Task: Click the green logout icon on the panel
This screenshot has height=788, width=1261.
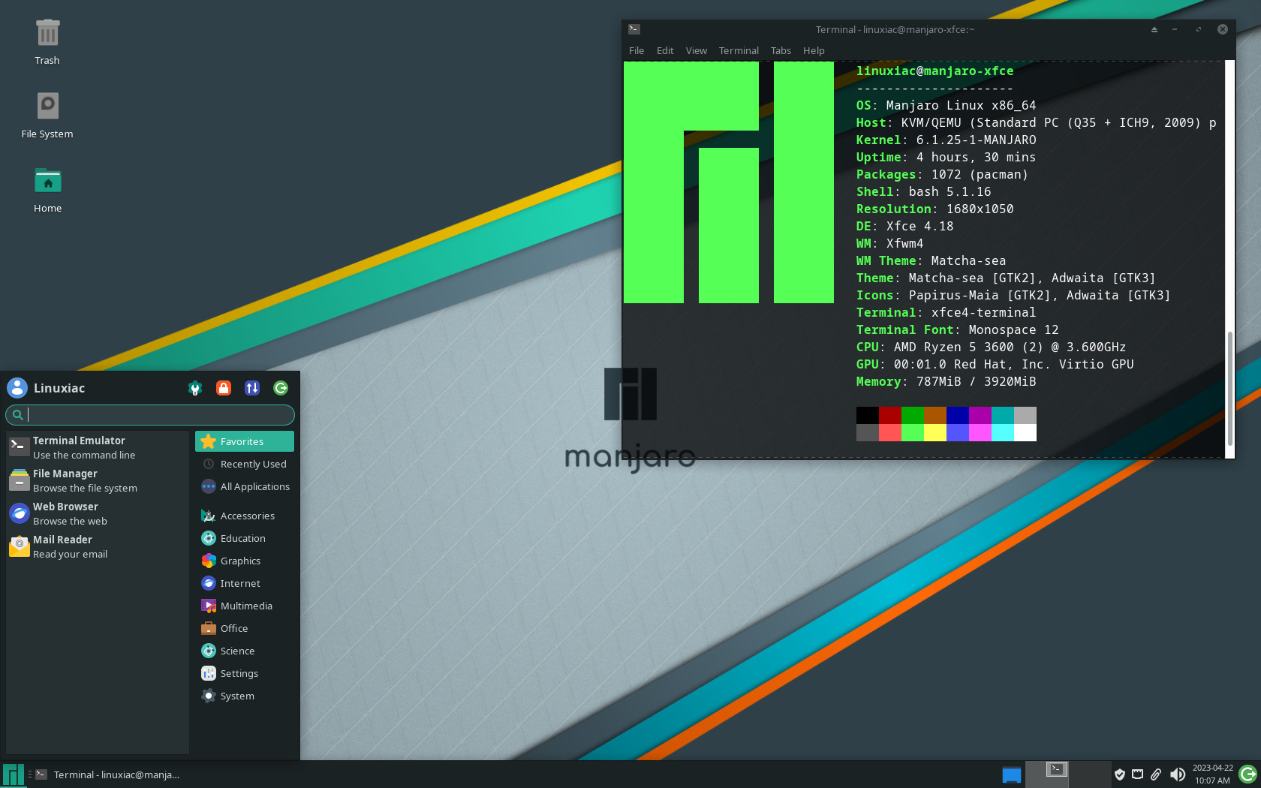Action: (1248, 774)
